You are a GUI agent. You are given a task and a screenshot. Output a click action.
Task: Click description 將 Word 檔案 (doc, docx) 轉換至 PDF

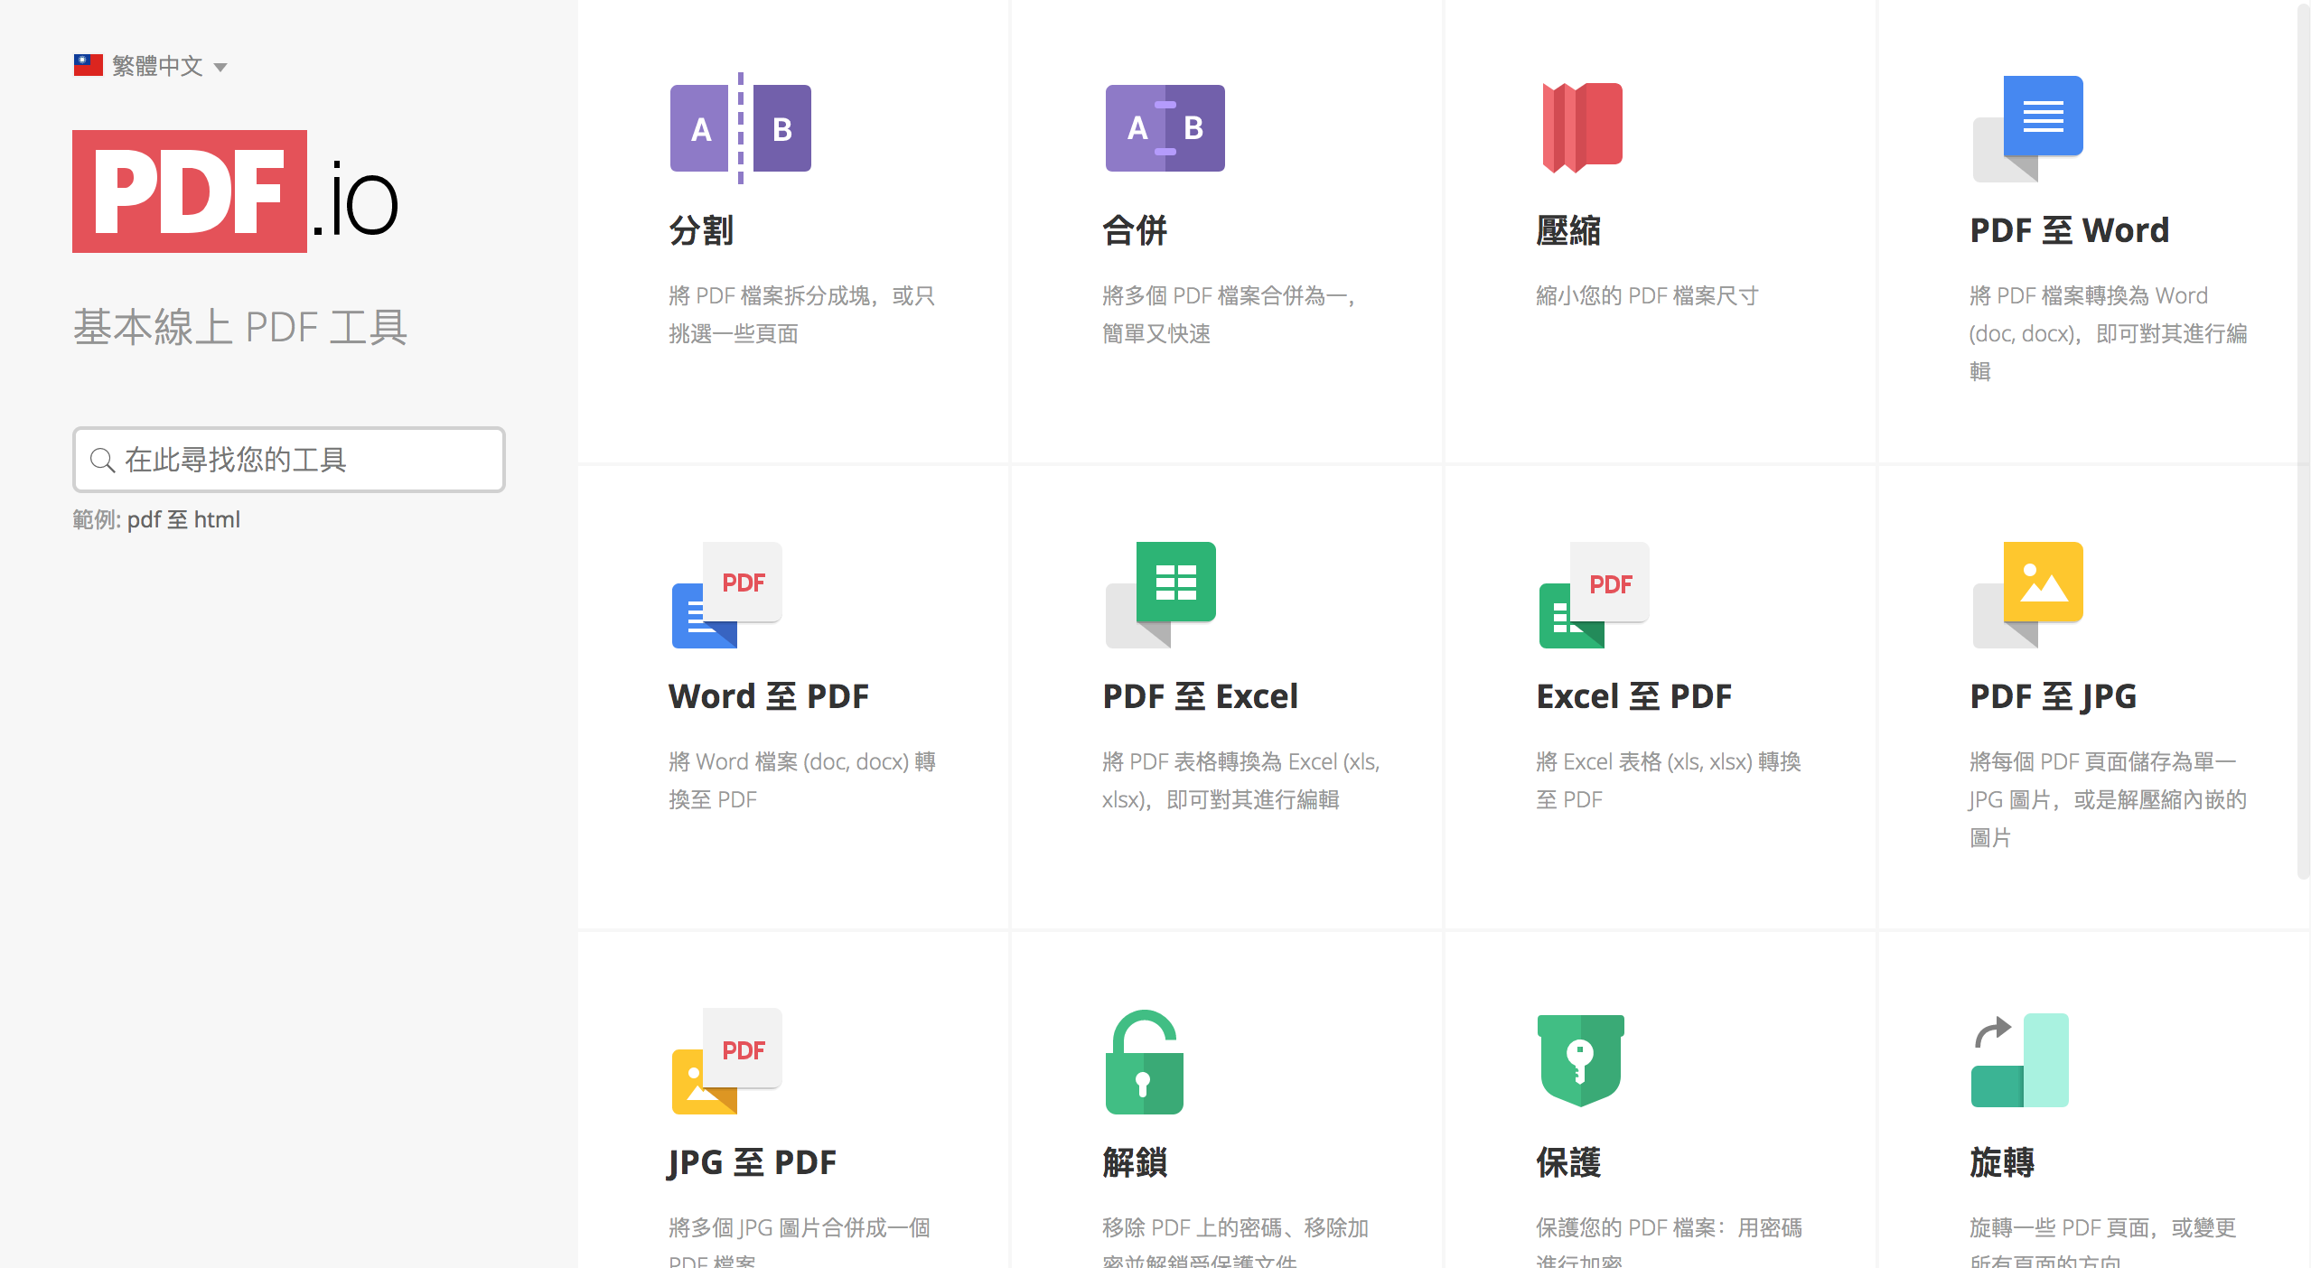(801, 780)
